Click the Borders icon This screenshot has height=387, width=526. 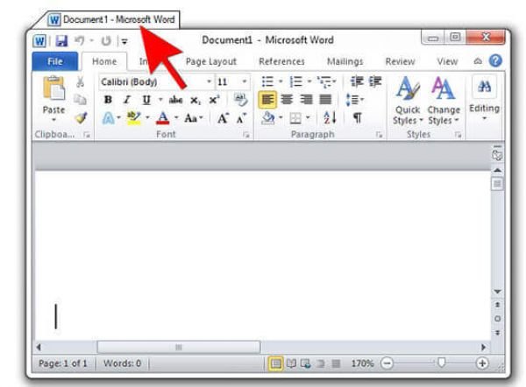(x=295, y=118)
